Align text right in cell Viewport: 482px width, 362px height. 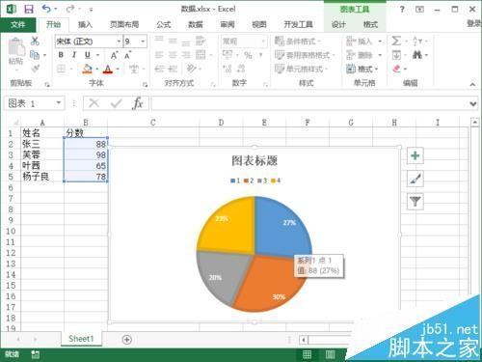tap(186, 55)
